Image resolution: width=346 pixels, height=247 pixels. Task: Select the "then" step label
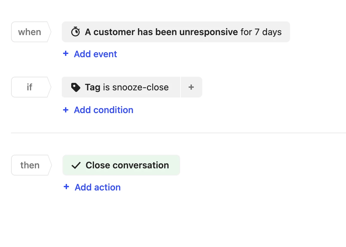click(x=32, y=165)
